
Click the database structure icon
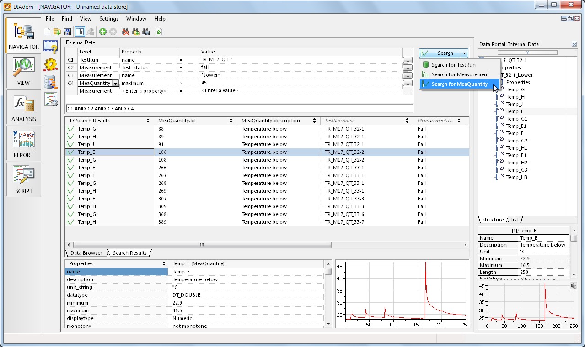coord(50,82)
